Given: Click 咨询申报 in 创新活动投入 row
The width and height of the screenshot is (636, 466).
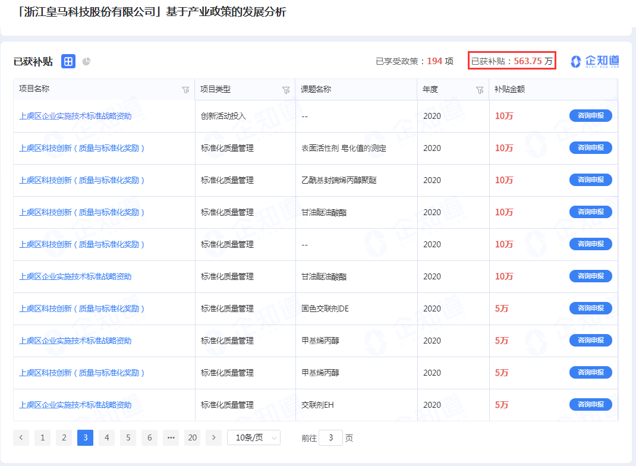Looking at the screenshot, I should 591,115.
